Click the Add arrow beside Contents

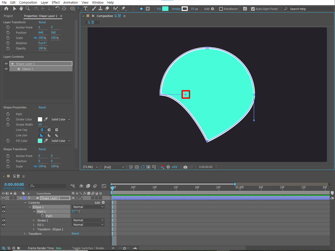[x=103, y=202]
